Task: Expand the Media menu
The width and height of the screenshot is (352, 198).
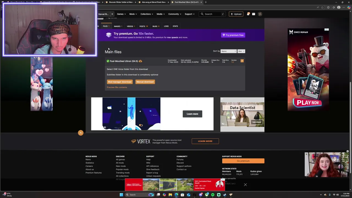Action: (161, 14)
